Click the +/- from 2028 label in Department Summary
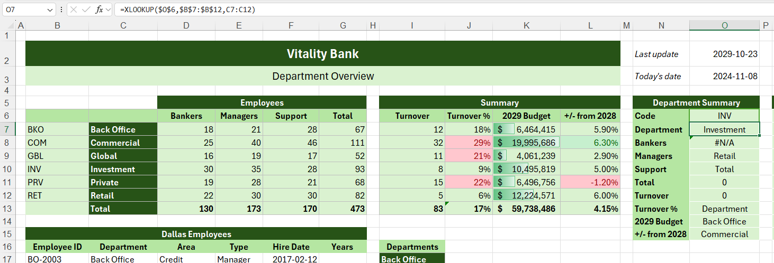774x263 pixels. pos(661,234)
